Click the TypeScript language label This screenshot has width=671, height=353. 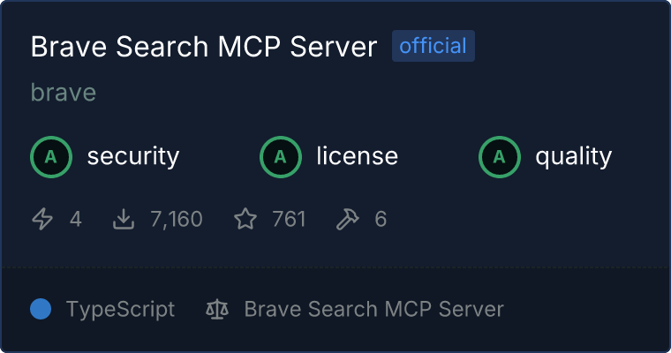tap(121, 310)
